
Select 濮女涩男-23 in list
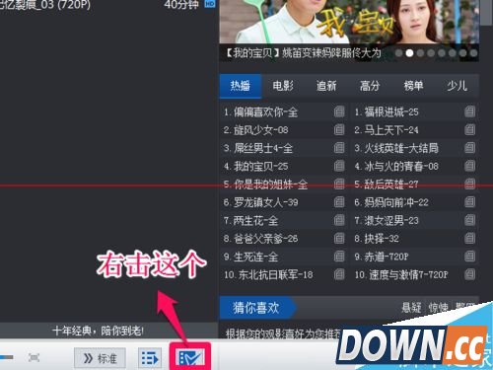387,221
